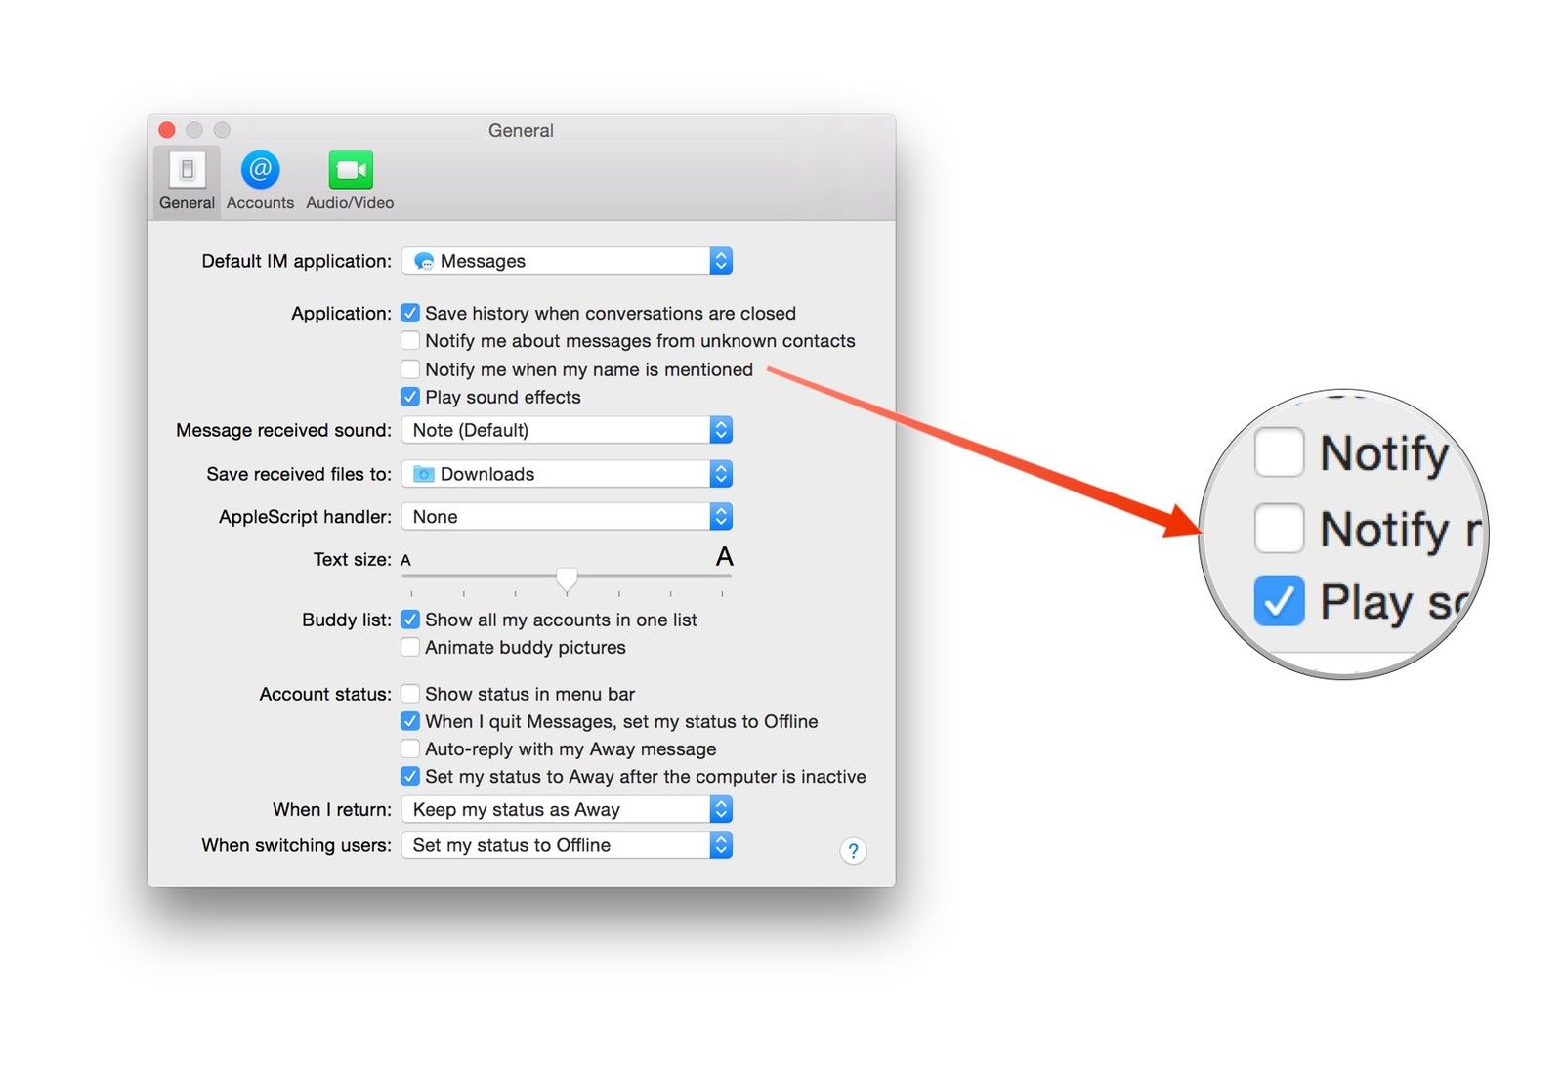Switch to Audio/Video preferences pane

[x=350, y=172]
